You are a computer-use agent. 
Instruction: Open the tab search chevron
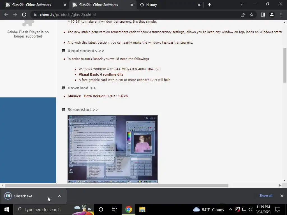pos(242,4)
